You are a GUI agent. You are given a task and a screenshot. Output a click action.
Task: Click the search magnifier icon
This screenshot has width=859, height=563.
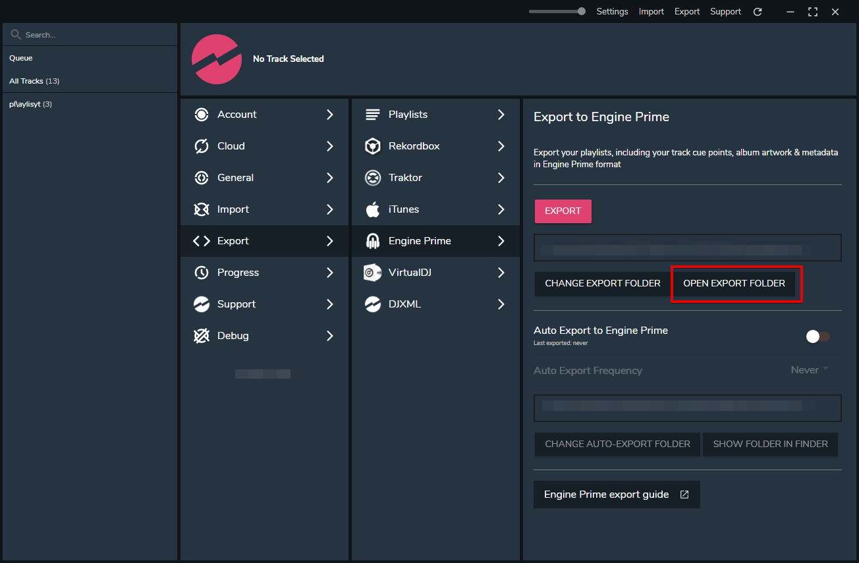(16, 34)
